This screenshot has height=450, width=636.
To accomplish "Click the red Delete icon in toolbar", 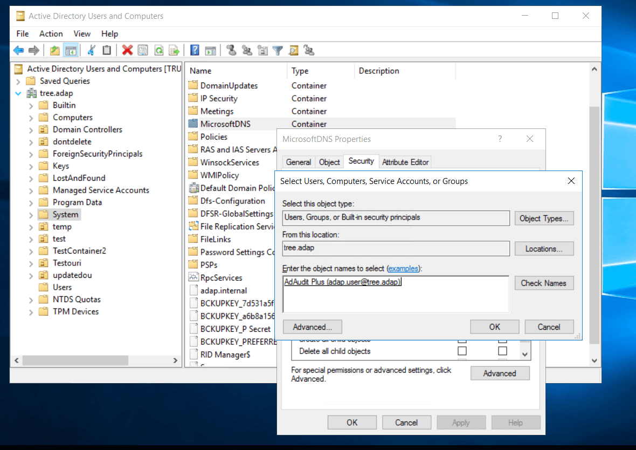I will [127, 50].
